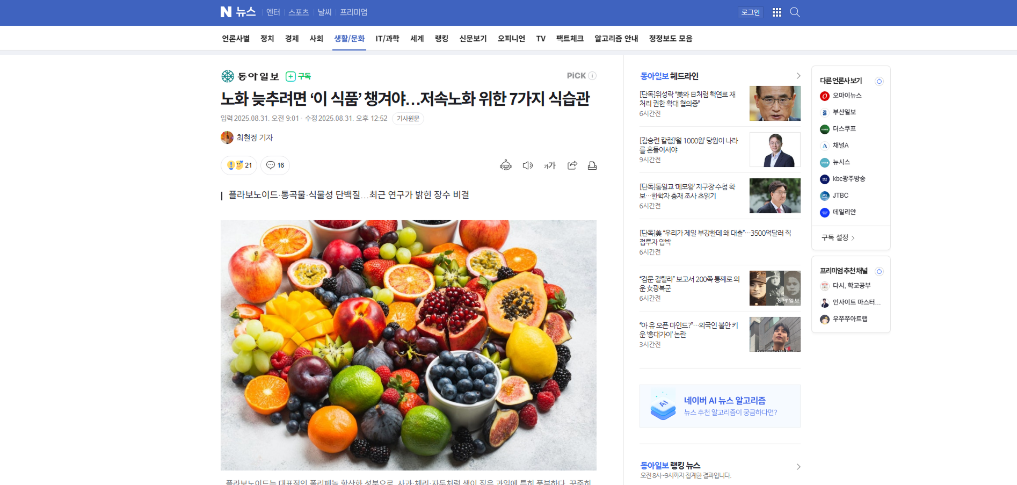Refresh the 프리미엄 추천 채널 list
Viewport: 1017px width, 485px height.
[879, 271]
